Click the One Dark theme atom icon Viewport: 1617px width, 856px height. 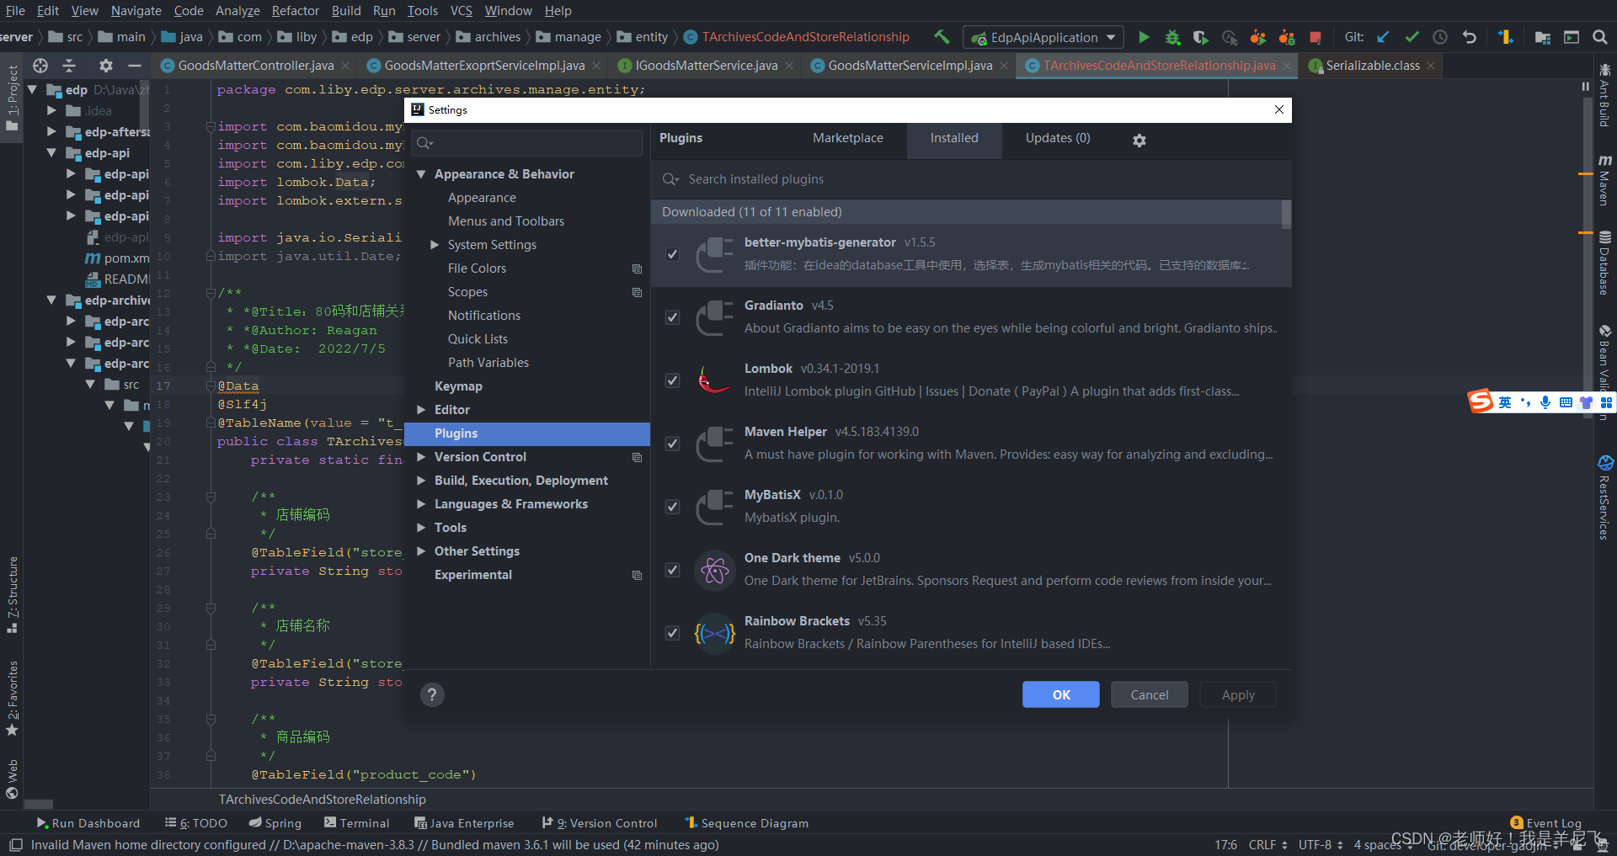tap(714, 571)
